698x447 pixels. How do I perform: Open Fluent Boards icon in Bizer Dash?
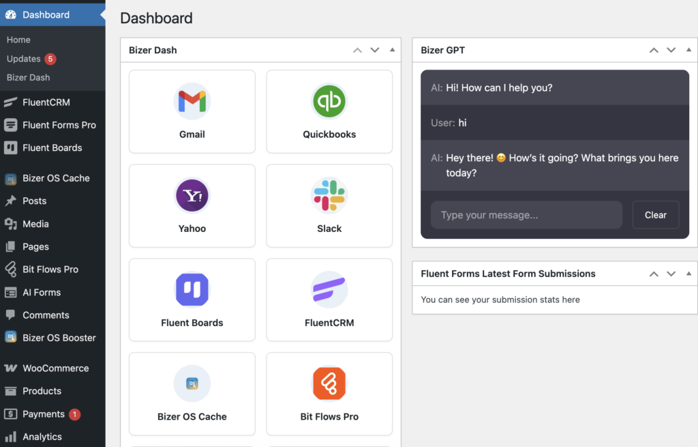pyautogui.click(x=192, y=289)
